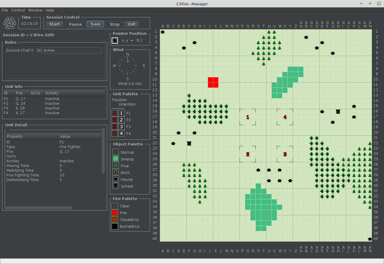Open the Control menu

[x=18, y=10]
